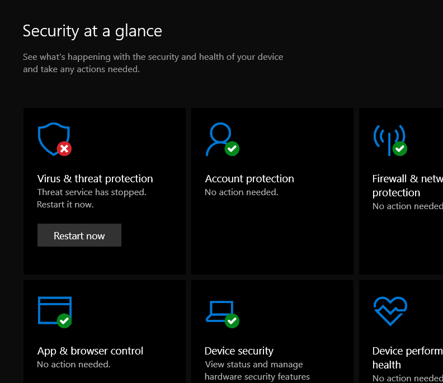Click the Device security laptop icon

click(x=223, y=314)
